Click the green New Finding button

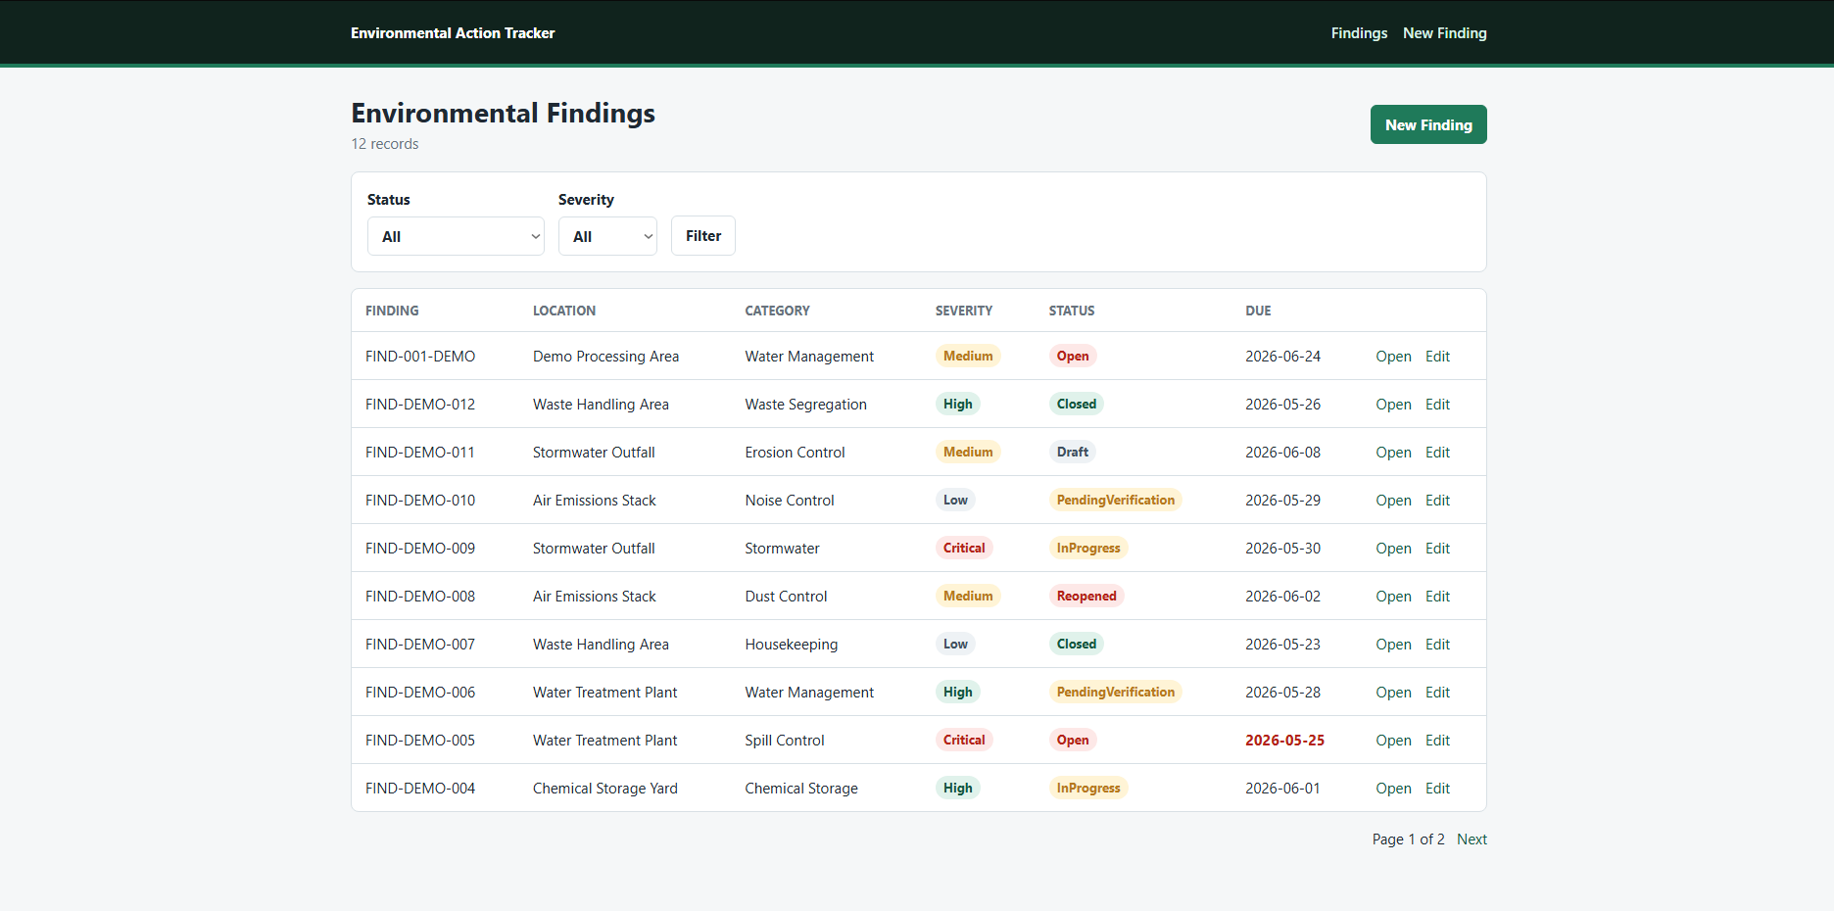point(1428,124)
